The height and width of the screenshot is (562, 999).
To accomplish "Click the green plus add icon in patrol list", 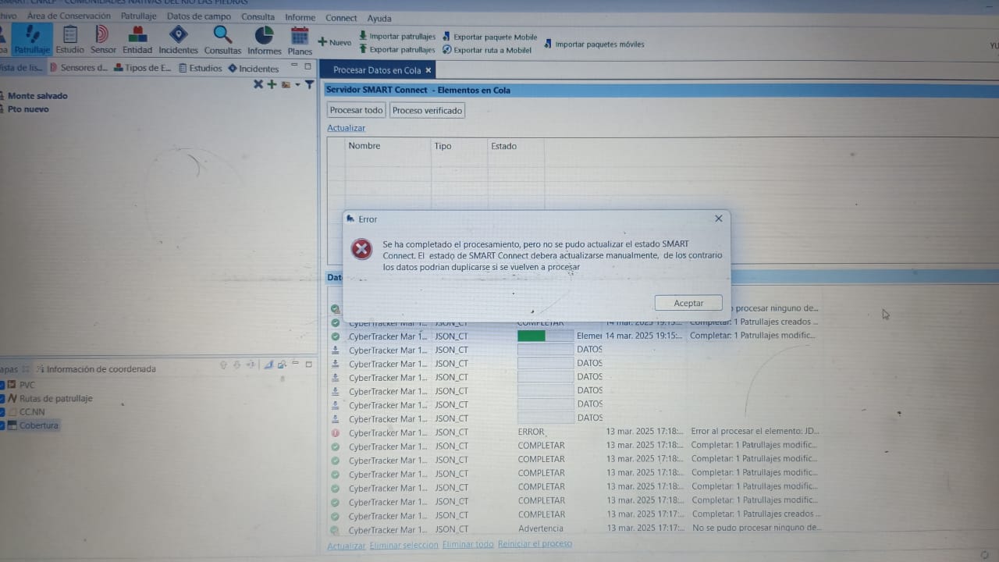I will pyautogui.click(x=272, y=84).
